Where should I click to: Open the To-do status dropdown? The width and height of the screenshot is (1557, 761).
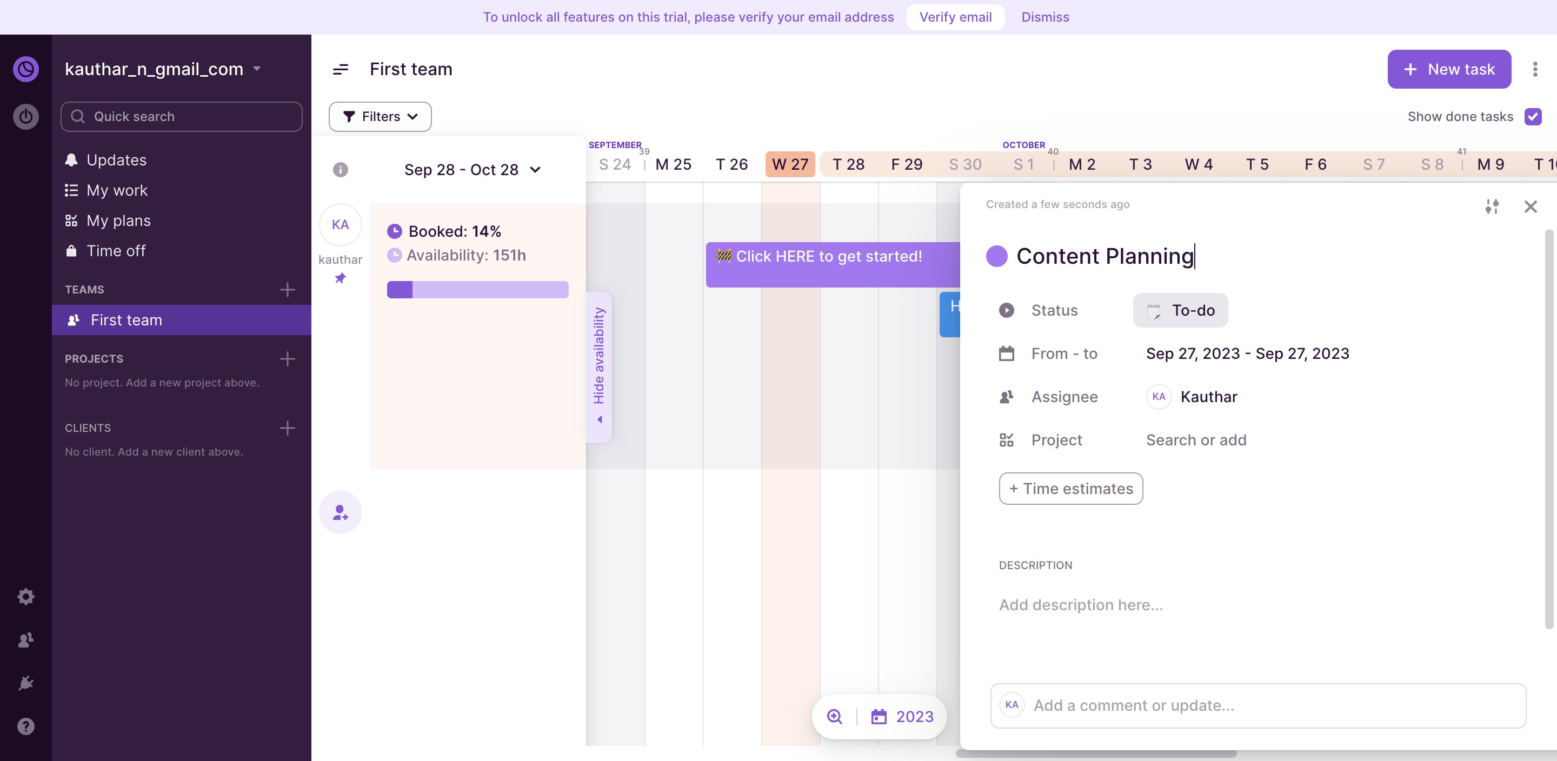pyautogui.click(x=1180, y=310)
